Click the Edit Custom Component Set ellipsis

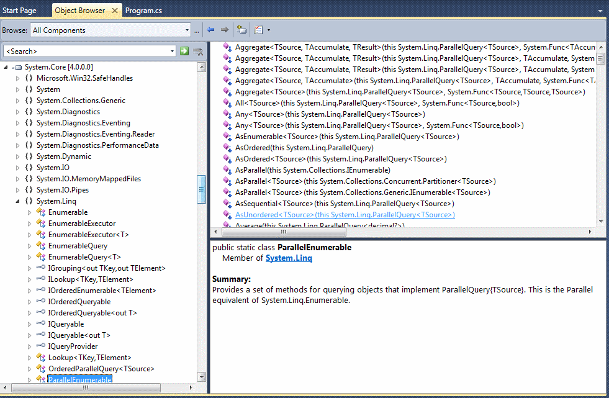197,30
